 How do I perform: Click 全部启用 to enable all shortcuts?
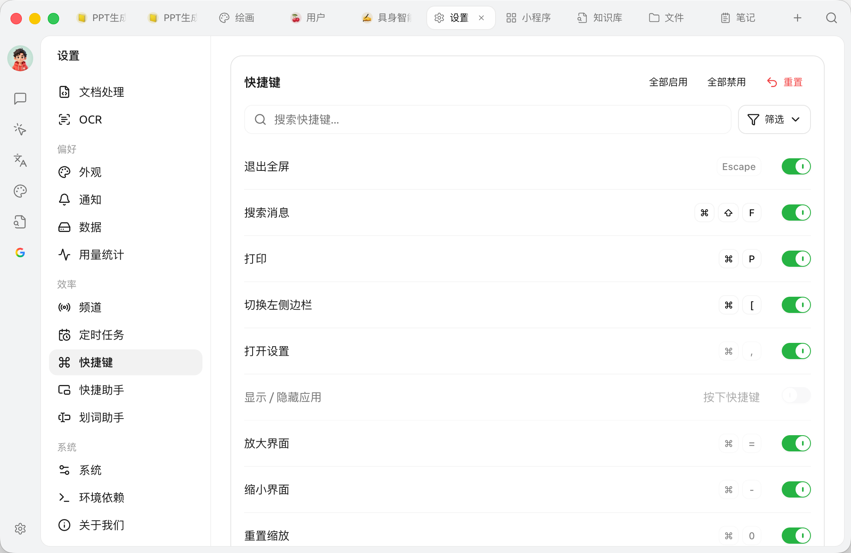[x=668, y=82]
